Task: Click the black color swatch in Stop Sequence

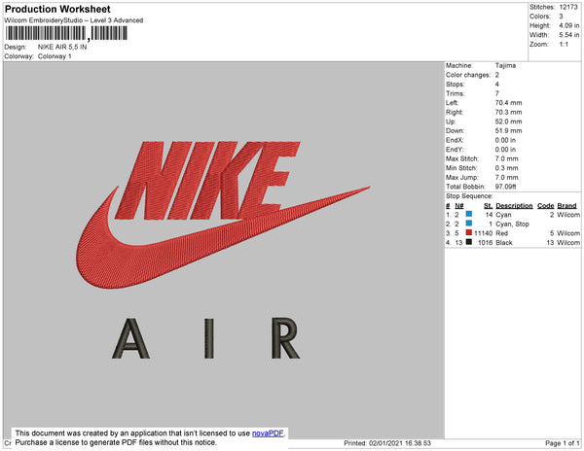Action: coord(469,242)
